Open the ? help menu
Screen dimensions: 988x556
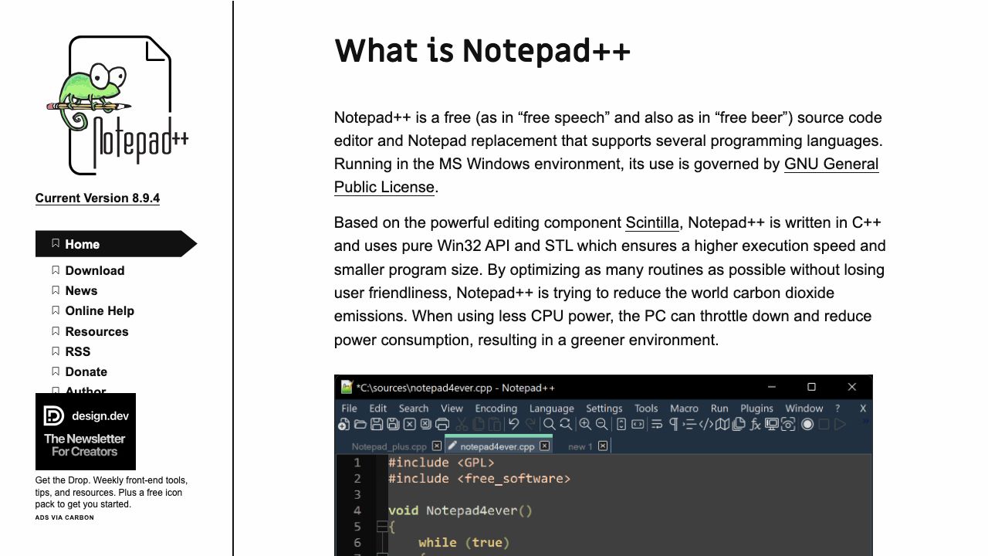coord(837,409)
